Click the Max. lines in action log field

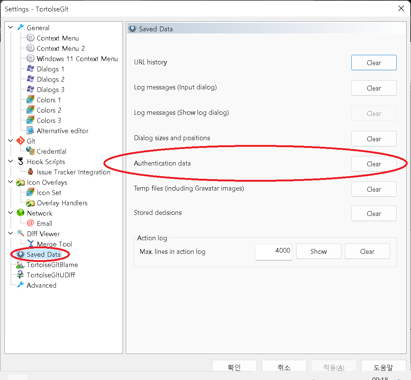pos(274,252)
